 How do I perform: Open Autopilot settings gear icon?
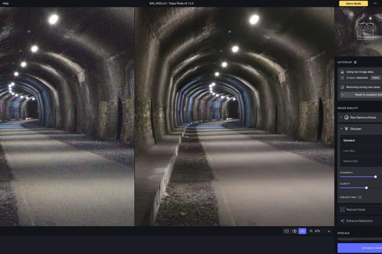(x=355, y=62)
